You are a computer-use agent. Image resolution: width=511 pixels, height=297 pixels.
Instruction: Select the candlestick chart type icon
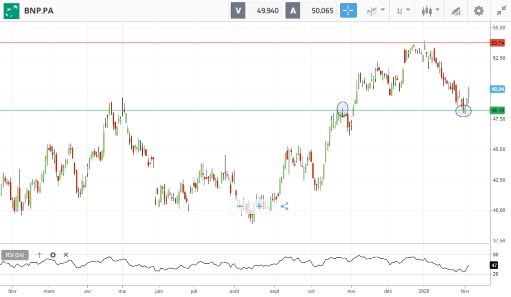pyautogui.click(x=427, y=11)
